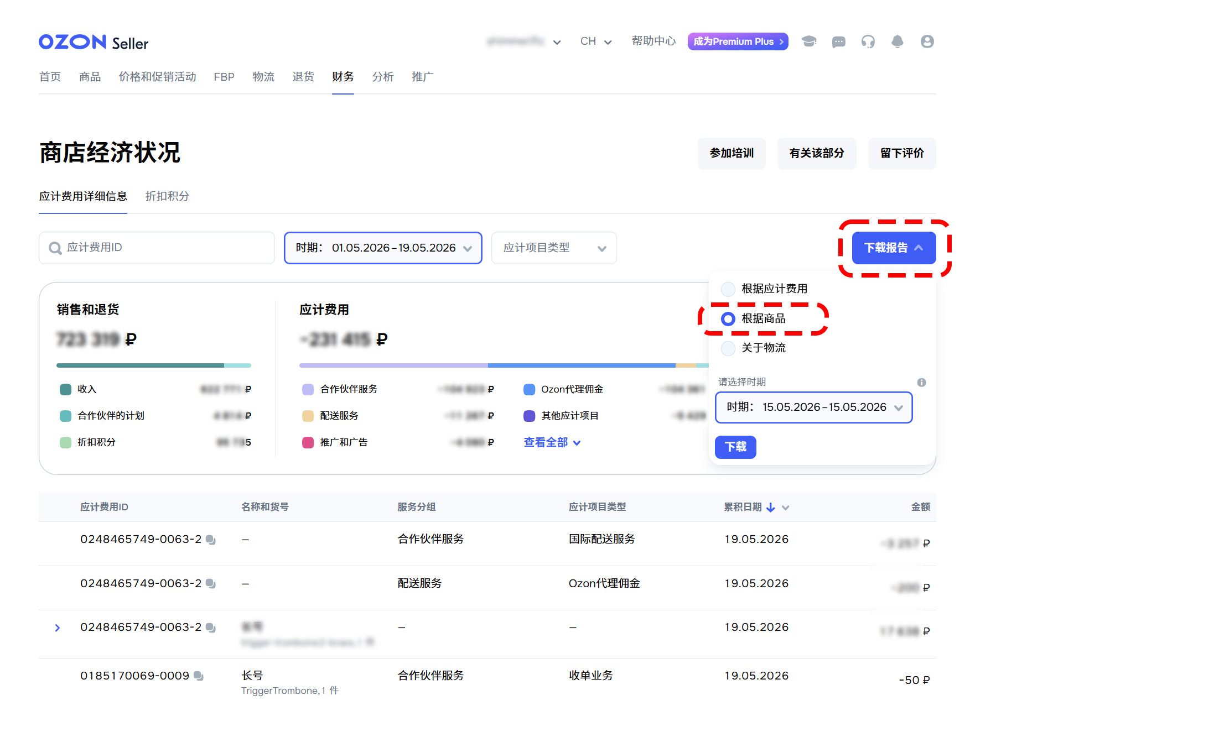
Task: Select the 关于物流 radio option
Action: (x=728, y=348)
